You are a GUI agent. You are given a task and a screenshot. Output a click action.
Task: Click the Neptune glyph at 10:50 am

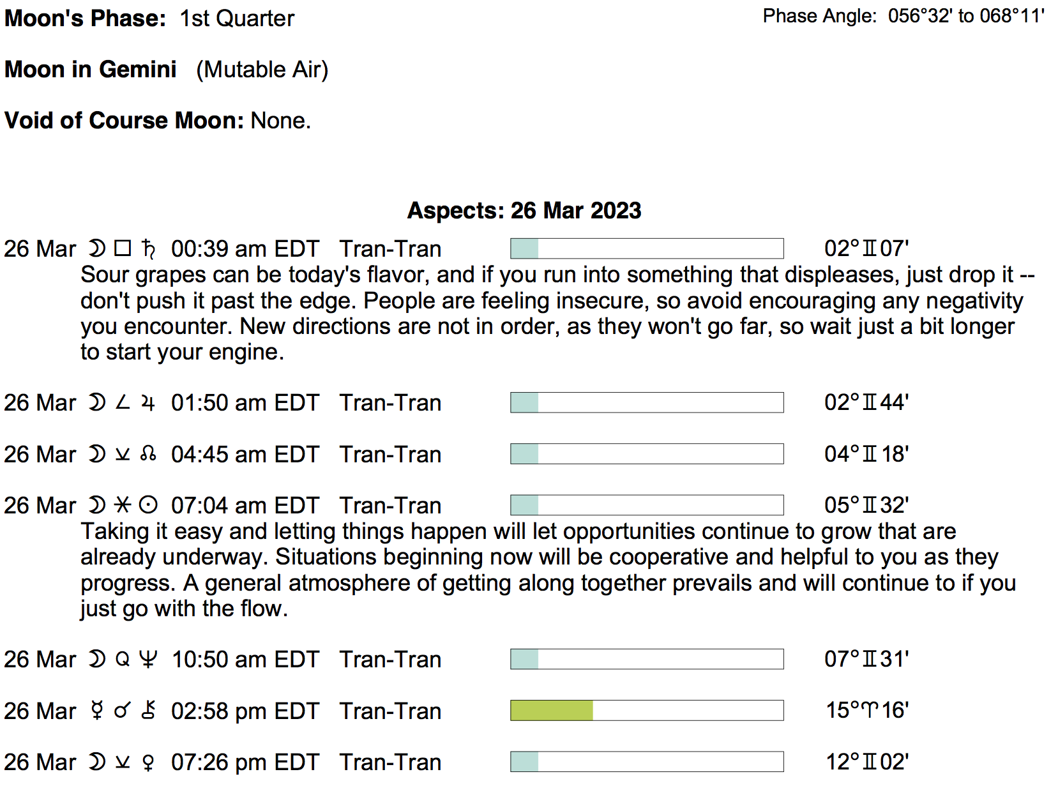click(x=148, y=659)
